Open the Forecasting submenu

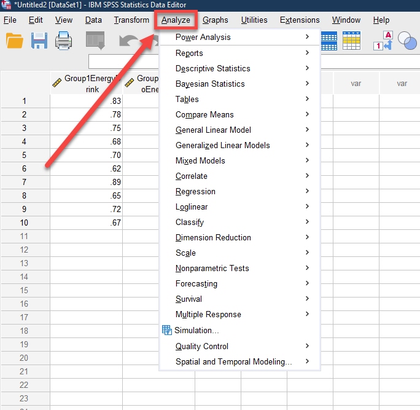tap(239, 284)
